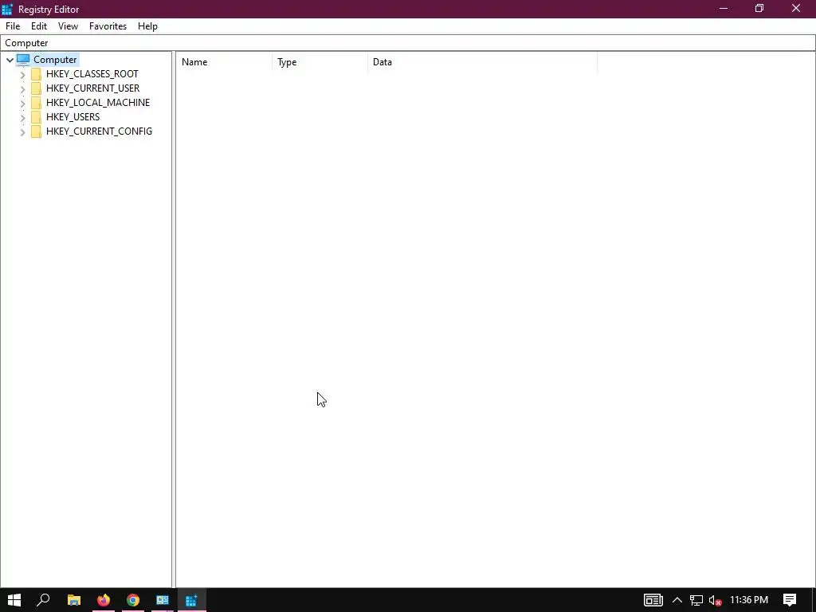
Task: Click the HKEY_CURRENT_CONFIG folder icon
Action: coord(36,131)
